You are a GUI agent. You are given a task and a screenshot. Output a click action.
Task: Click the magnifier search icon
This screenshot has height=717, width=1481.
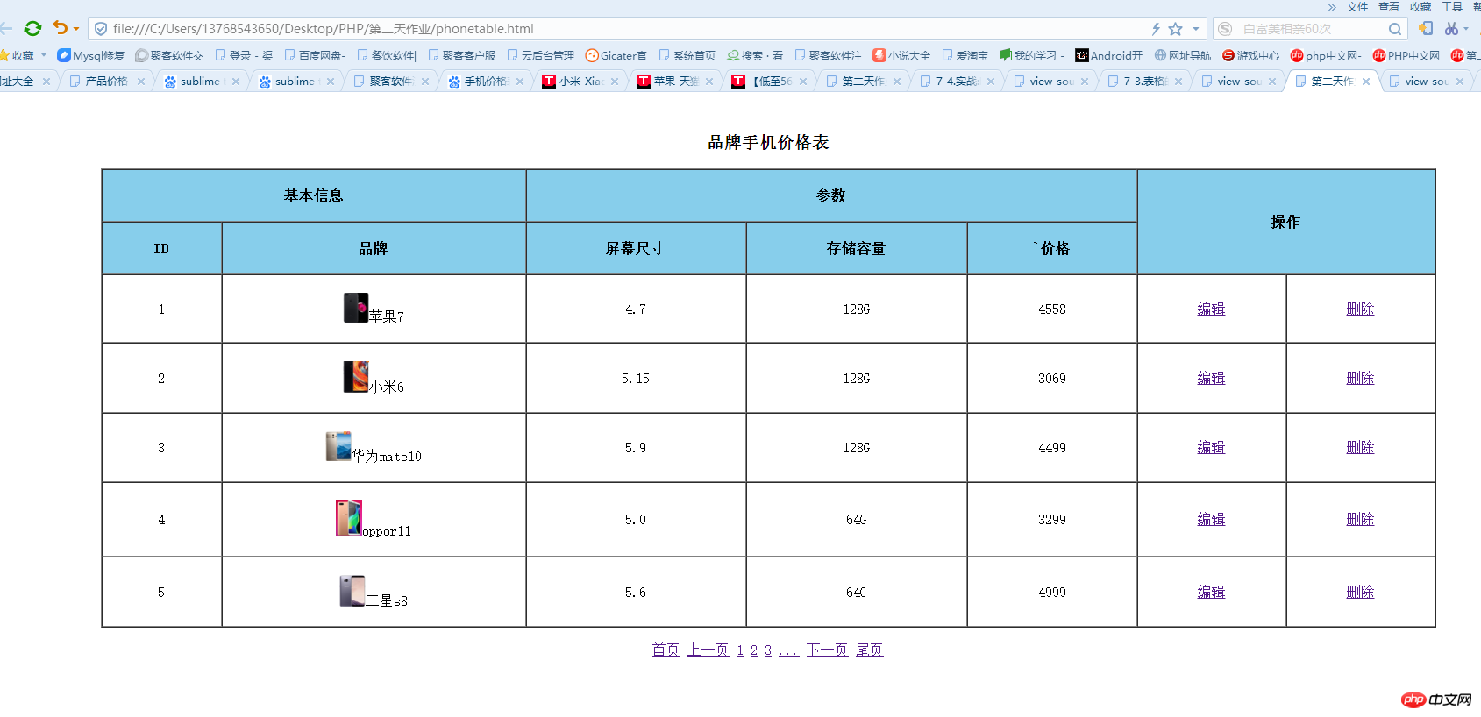tap(1394, 29)
